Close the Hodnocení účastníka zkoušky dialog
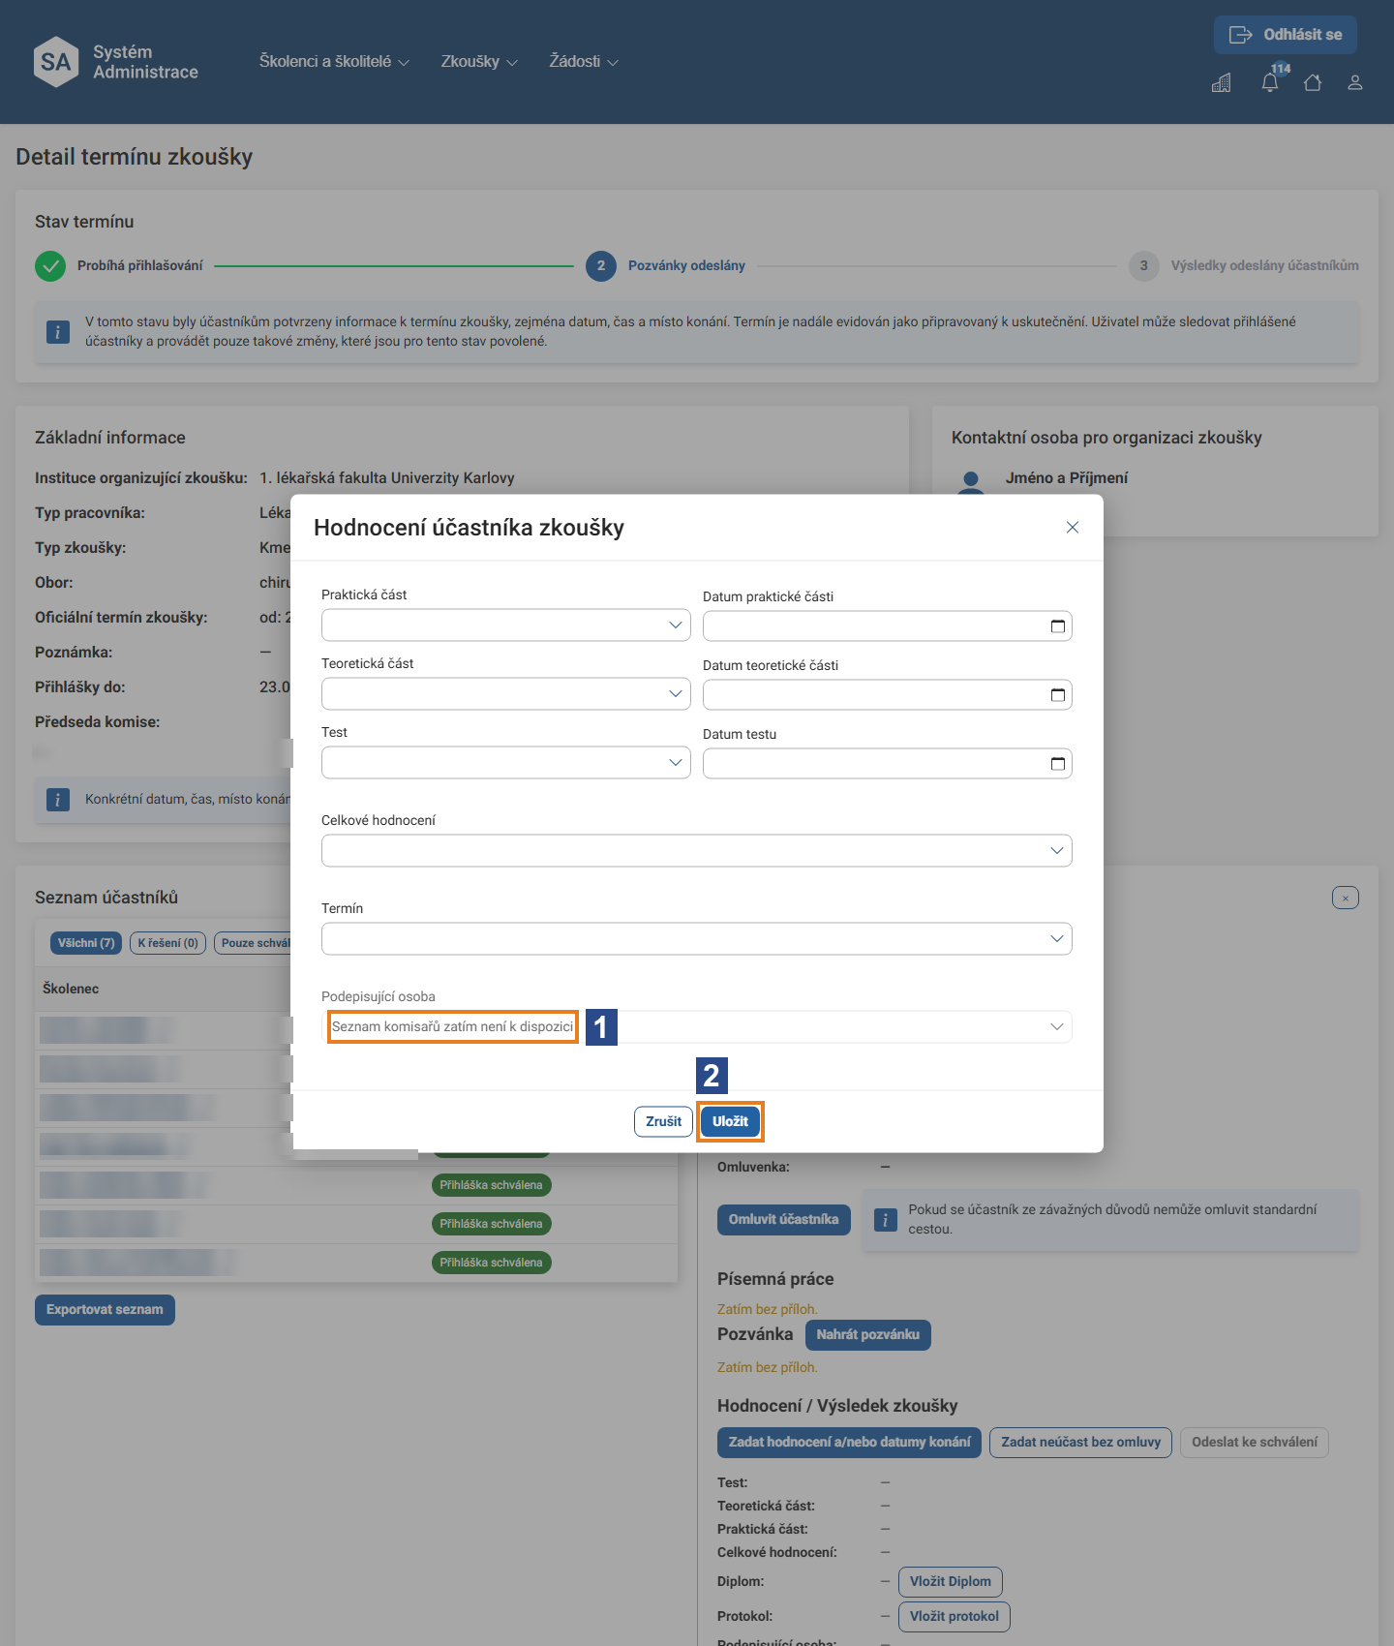Viewport: 1394px width, 1646px height. [1073, 528]
